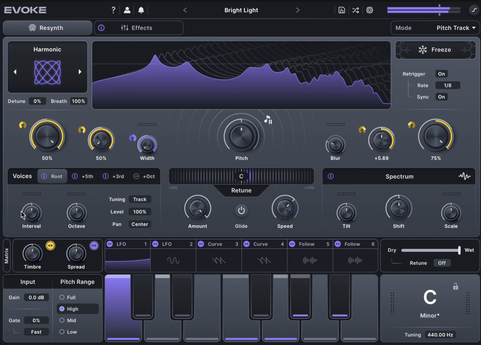Screen dimensions: 481x345
Task: Click Bright Light preset name
Action: 241,10
